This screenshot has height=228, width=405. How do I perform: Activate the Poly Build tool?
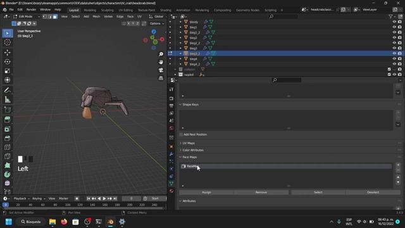7,165
